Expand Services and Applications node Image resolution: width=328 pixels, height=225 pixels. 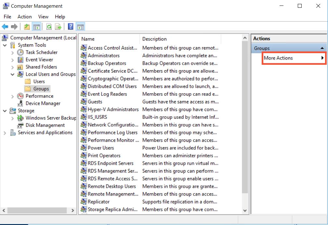(x=5, y=133)
